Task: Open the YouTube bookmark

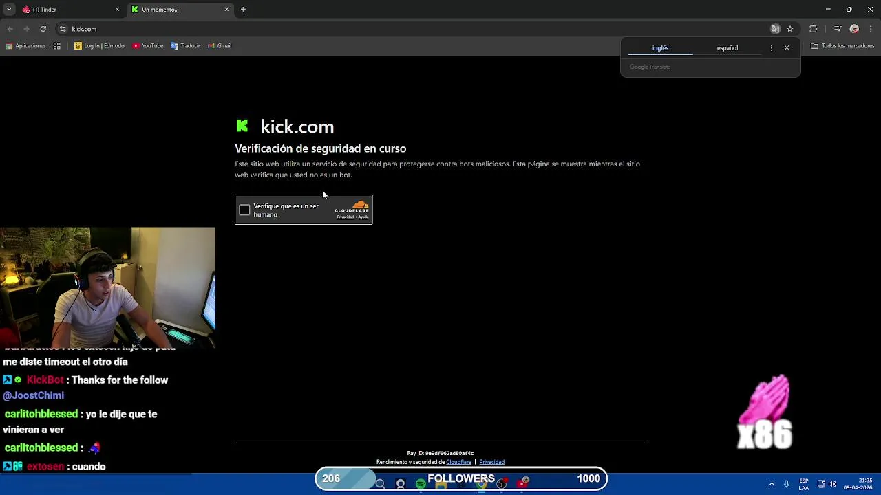Action: coord(148,46)
